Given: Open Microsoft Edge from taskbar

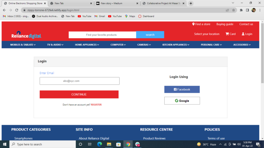Looking at the screenshot, I should tap(99, 144).
